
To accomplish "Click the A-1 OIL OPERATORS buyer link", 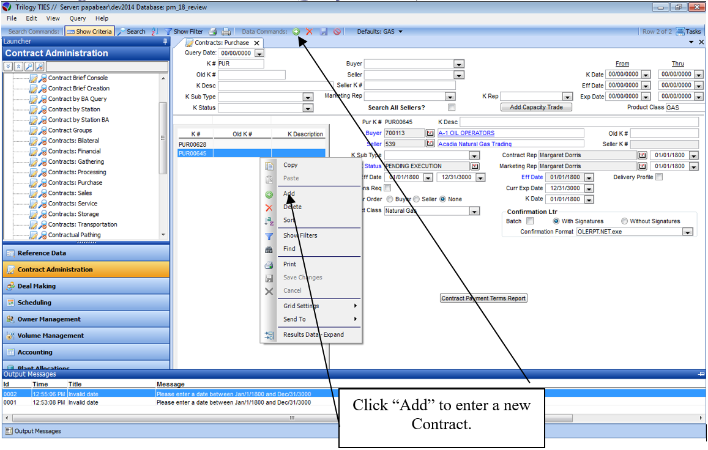I will coord(466,133).
